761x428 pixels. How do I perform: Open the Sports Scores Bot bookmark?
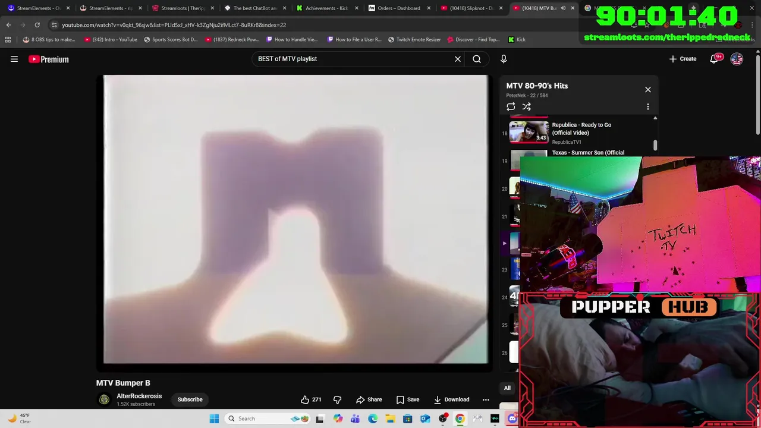coord(171,39)
